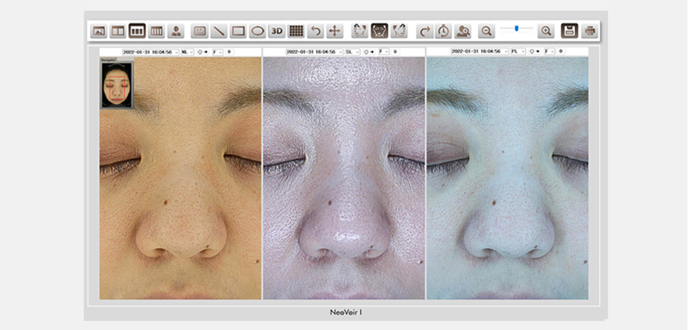Image resolution: width=688 pixels, height=330 pixels.
Task: Print using the printer icon
Action: click(590, 31)
